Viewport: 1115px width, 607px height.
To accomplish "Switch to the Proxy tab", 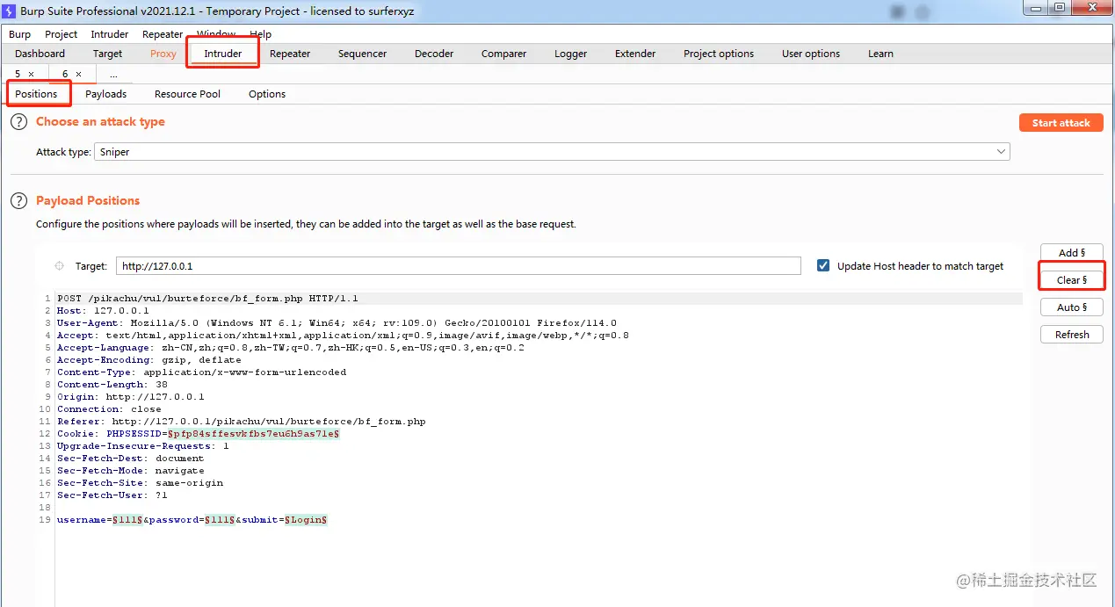I will point(163,54).
